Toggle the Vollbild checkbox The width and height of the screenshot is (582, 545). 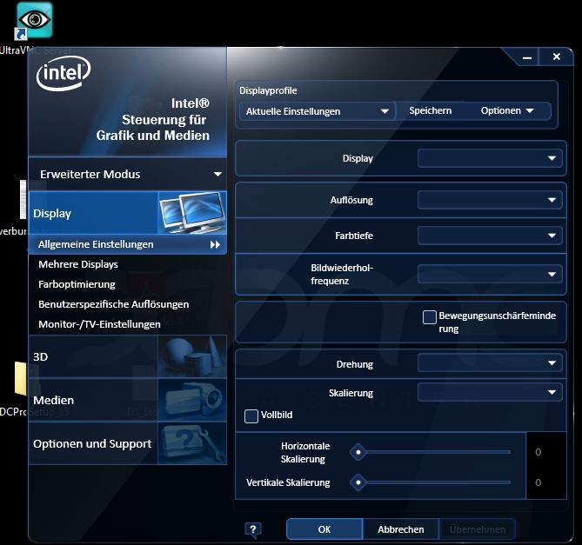(x=251, y=416)
